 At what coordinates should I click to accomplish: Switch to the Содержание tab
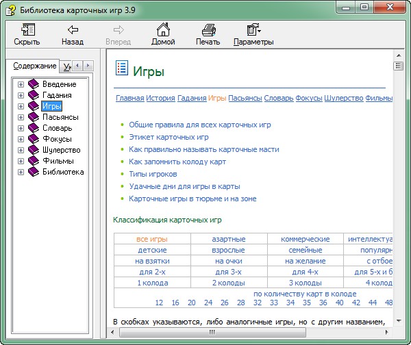[34, 66]
